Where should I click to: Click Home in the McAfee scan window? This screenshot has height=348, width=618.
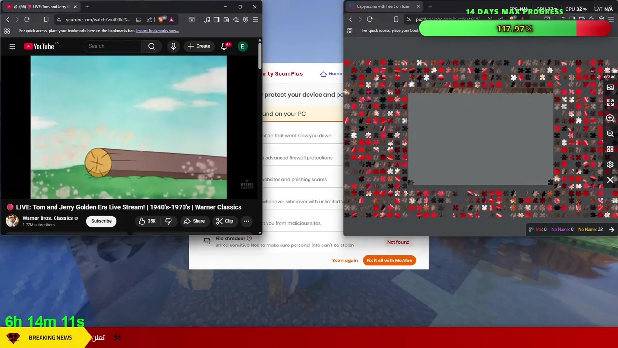pos(331,74)
